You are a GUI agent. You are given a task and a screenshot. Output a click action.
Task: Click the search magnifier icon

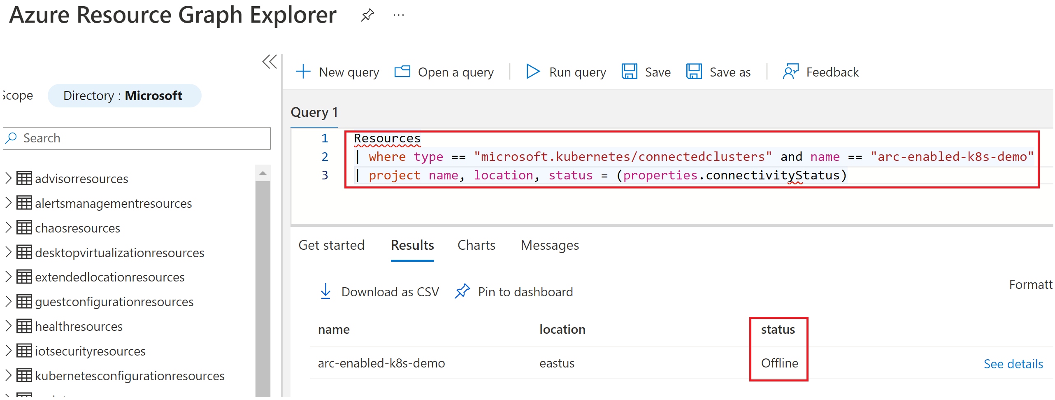pyautogui.click(x=11, y=138)
